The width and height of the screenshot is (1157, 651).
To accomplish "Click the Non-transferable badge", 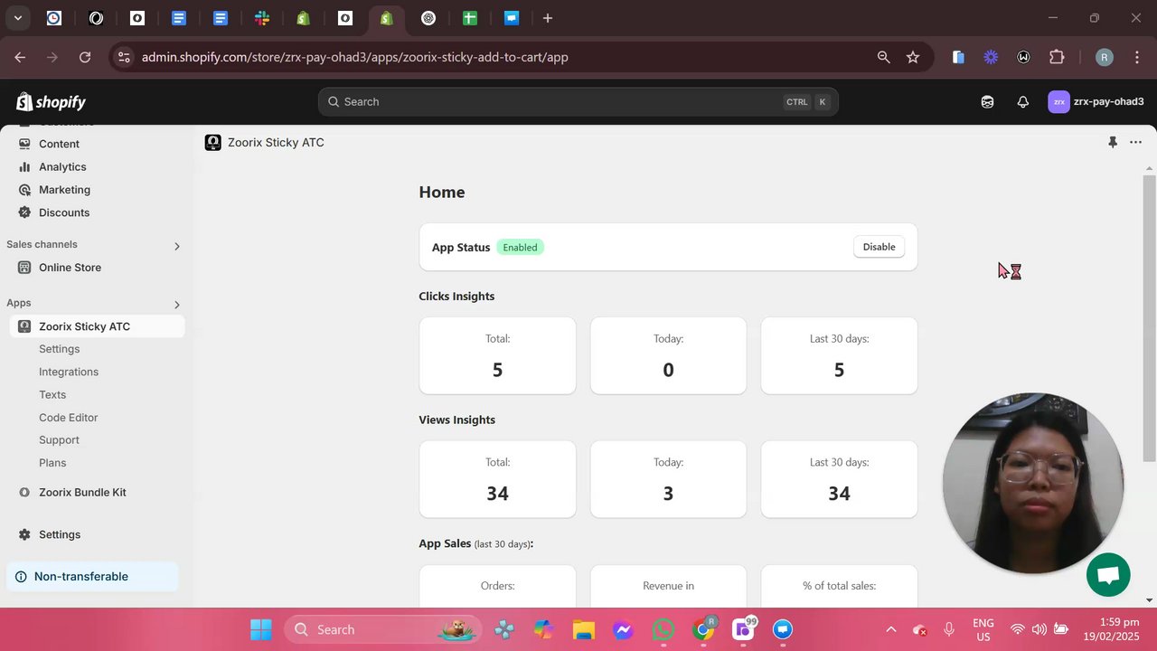I will 93,577.
